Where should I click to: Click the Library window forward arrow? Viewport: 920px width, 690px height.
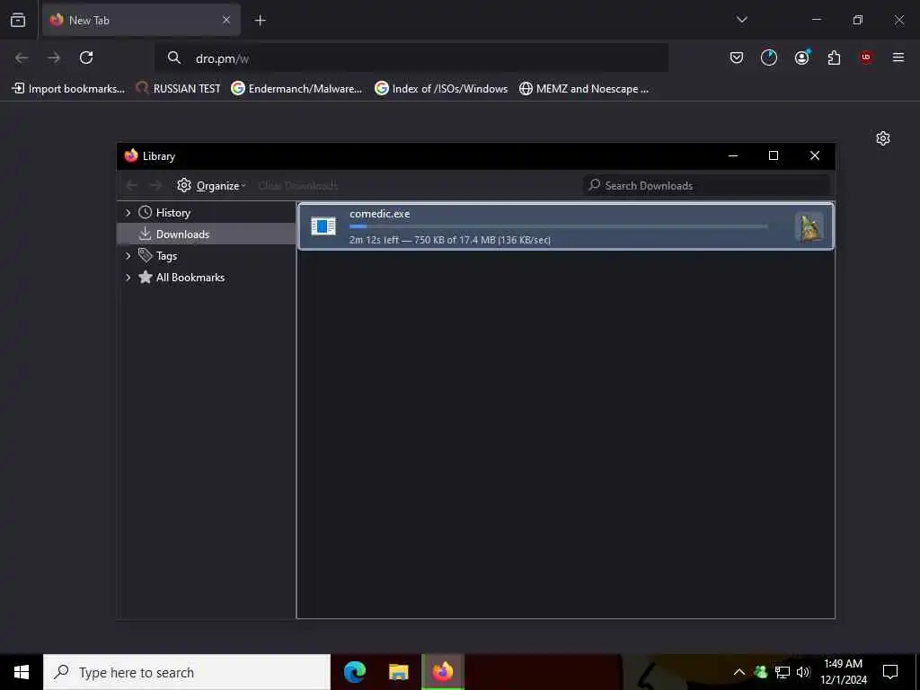[x=155, y=185]
